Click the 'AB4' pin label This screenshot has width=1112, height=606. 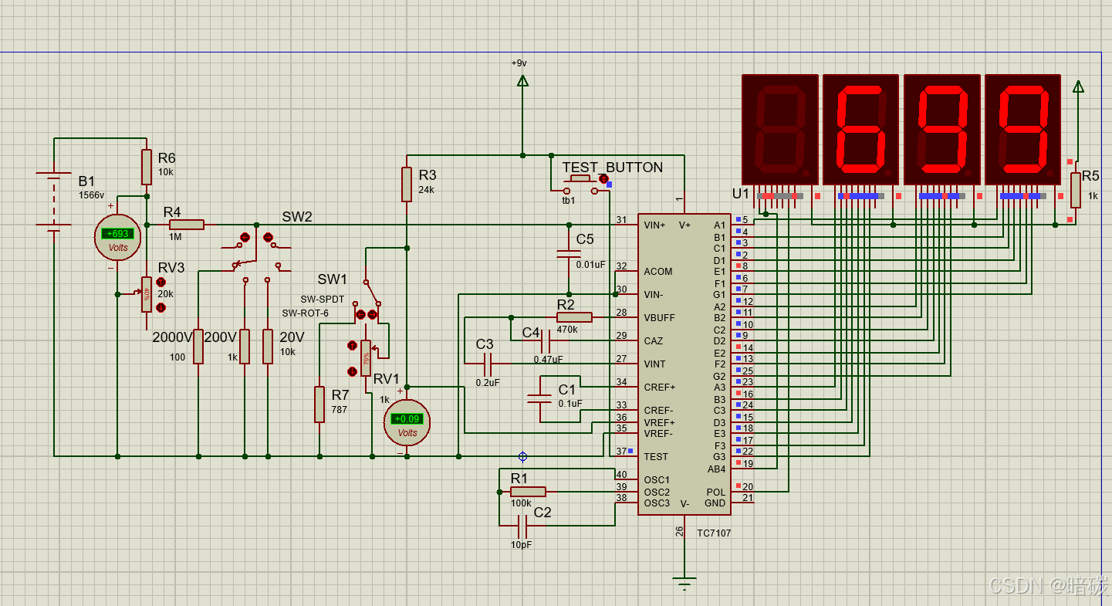click(717, 469)
